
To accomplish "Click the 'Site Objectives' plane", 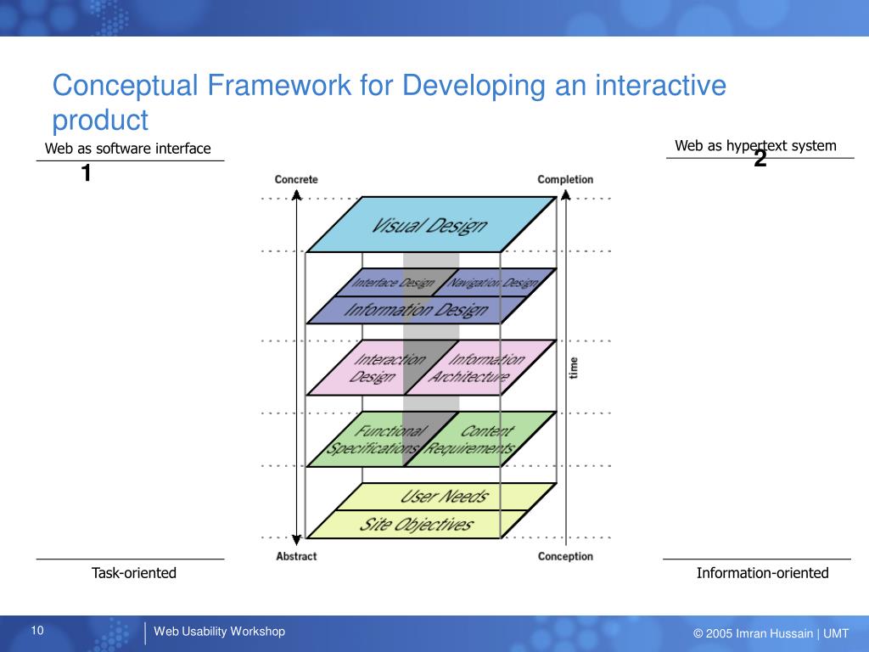I will point(417,524).
